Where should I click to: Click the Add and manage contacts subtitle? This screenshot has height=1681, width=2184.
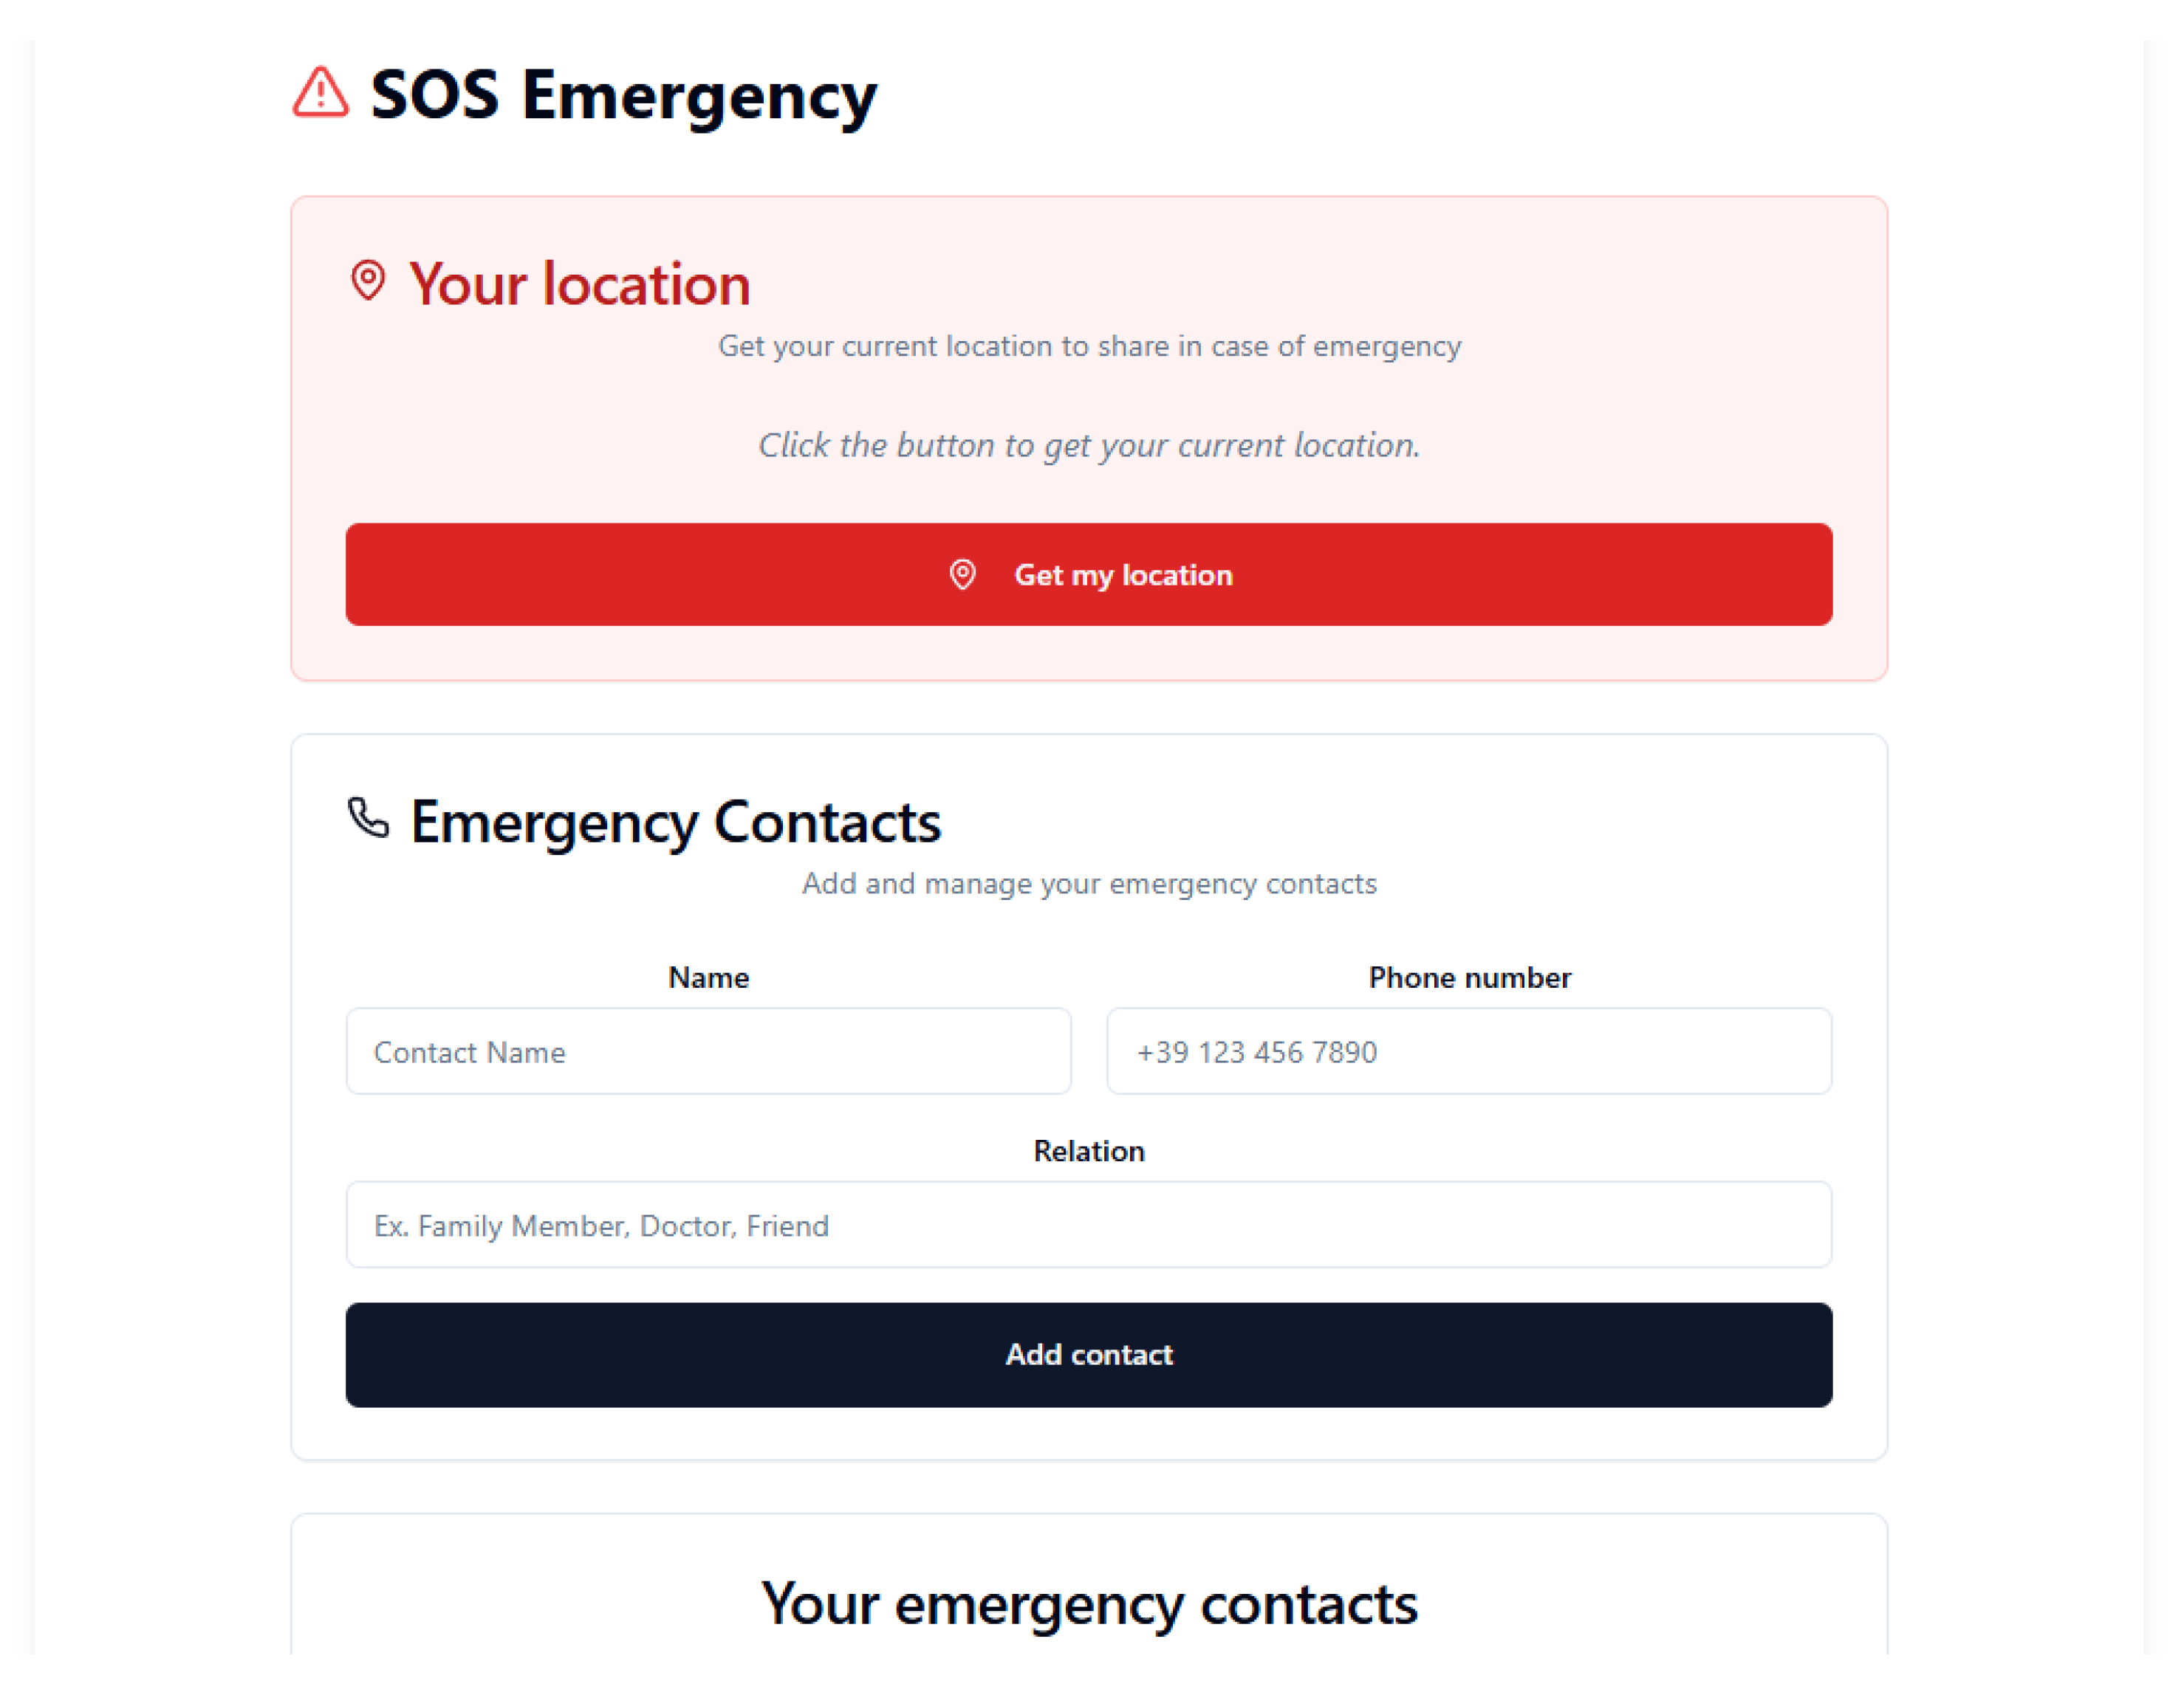[1089, 884]
